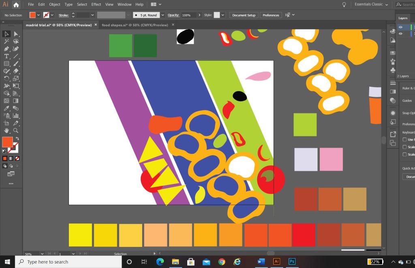This screenshot has height=268, width=415.
Task: Switch to the food shapes.ai tab
Action: (x=135, y=25)
